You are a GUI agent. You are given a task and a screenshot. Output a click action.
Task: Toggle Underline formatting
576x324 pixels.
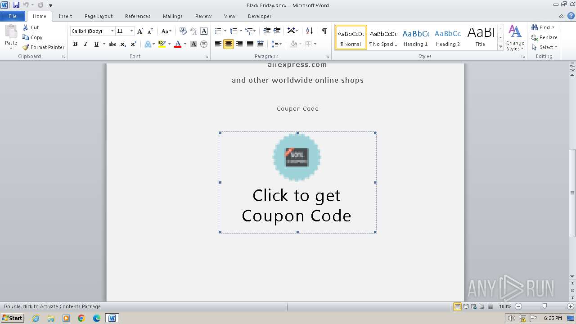point(96,44)
